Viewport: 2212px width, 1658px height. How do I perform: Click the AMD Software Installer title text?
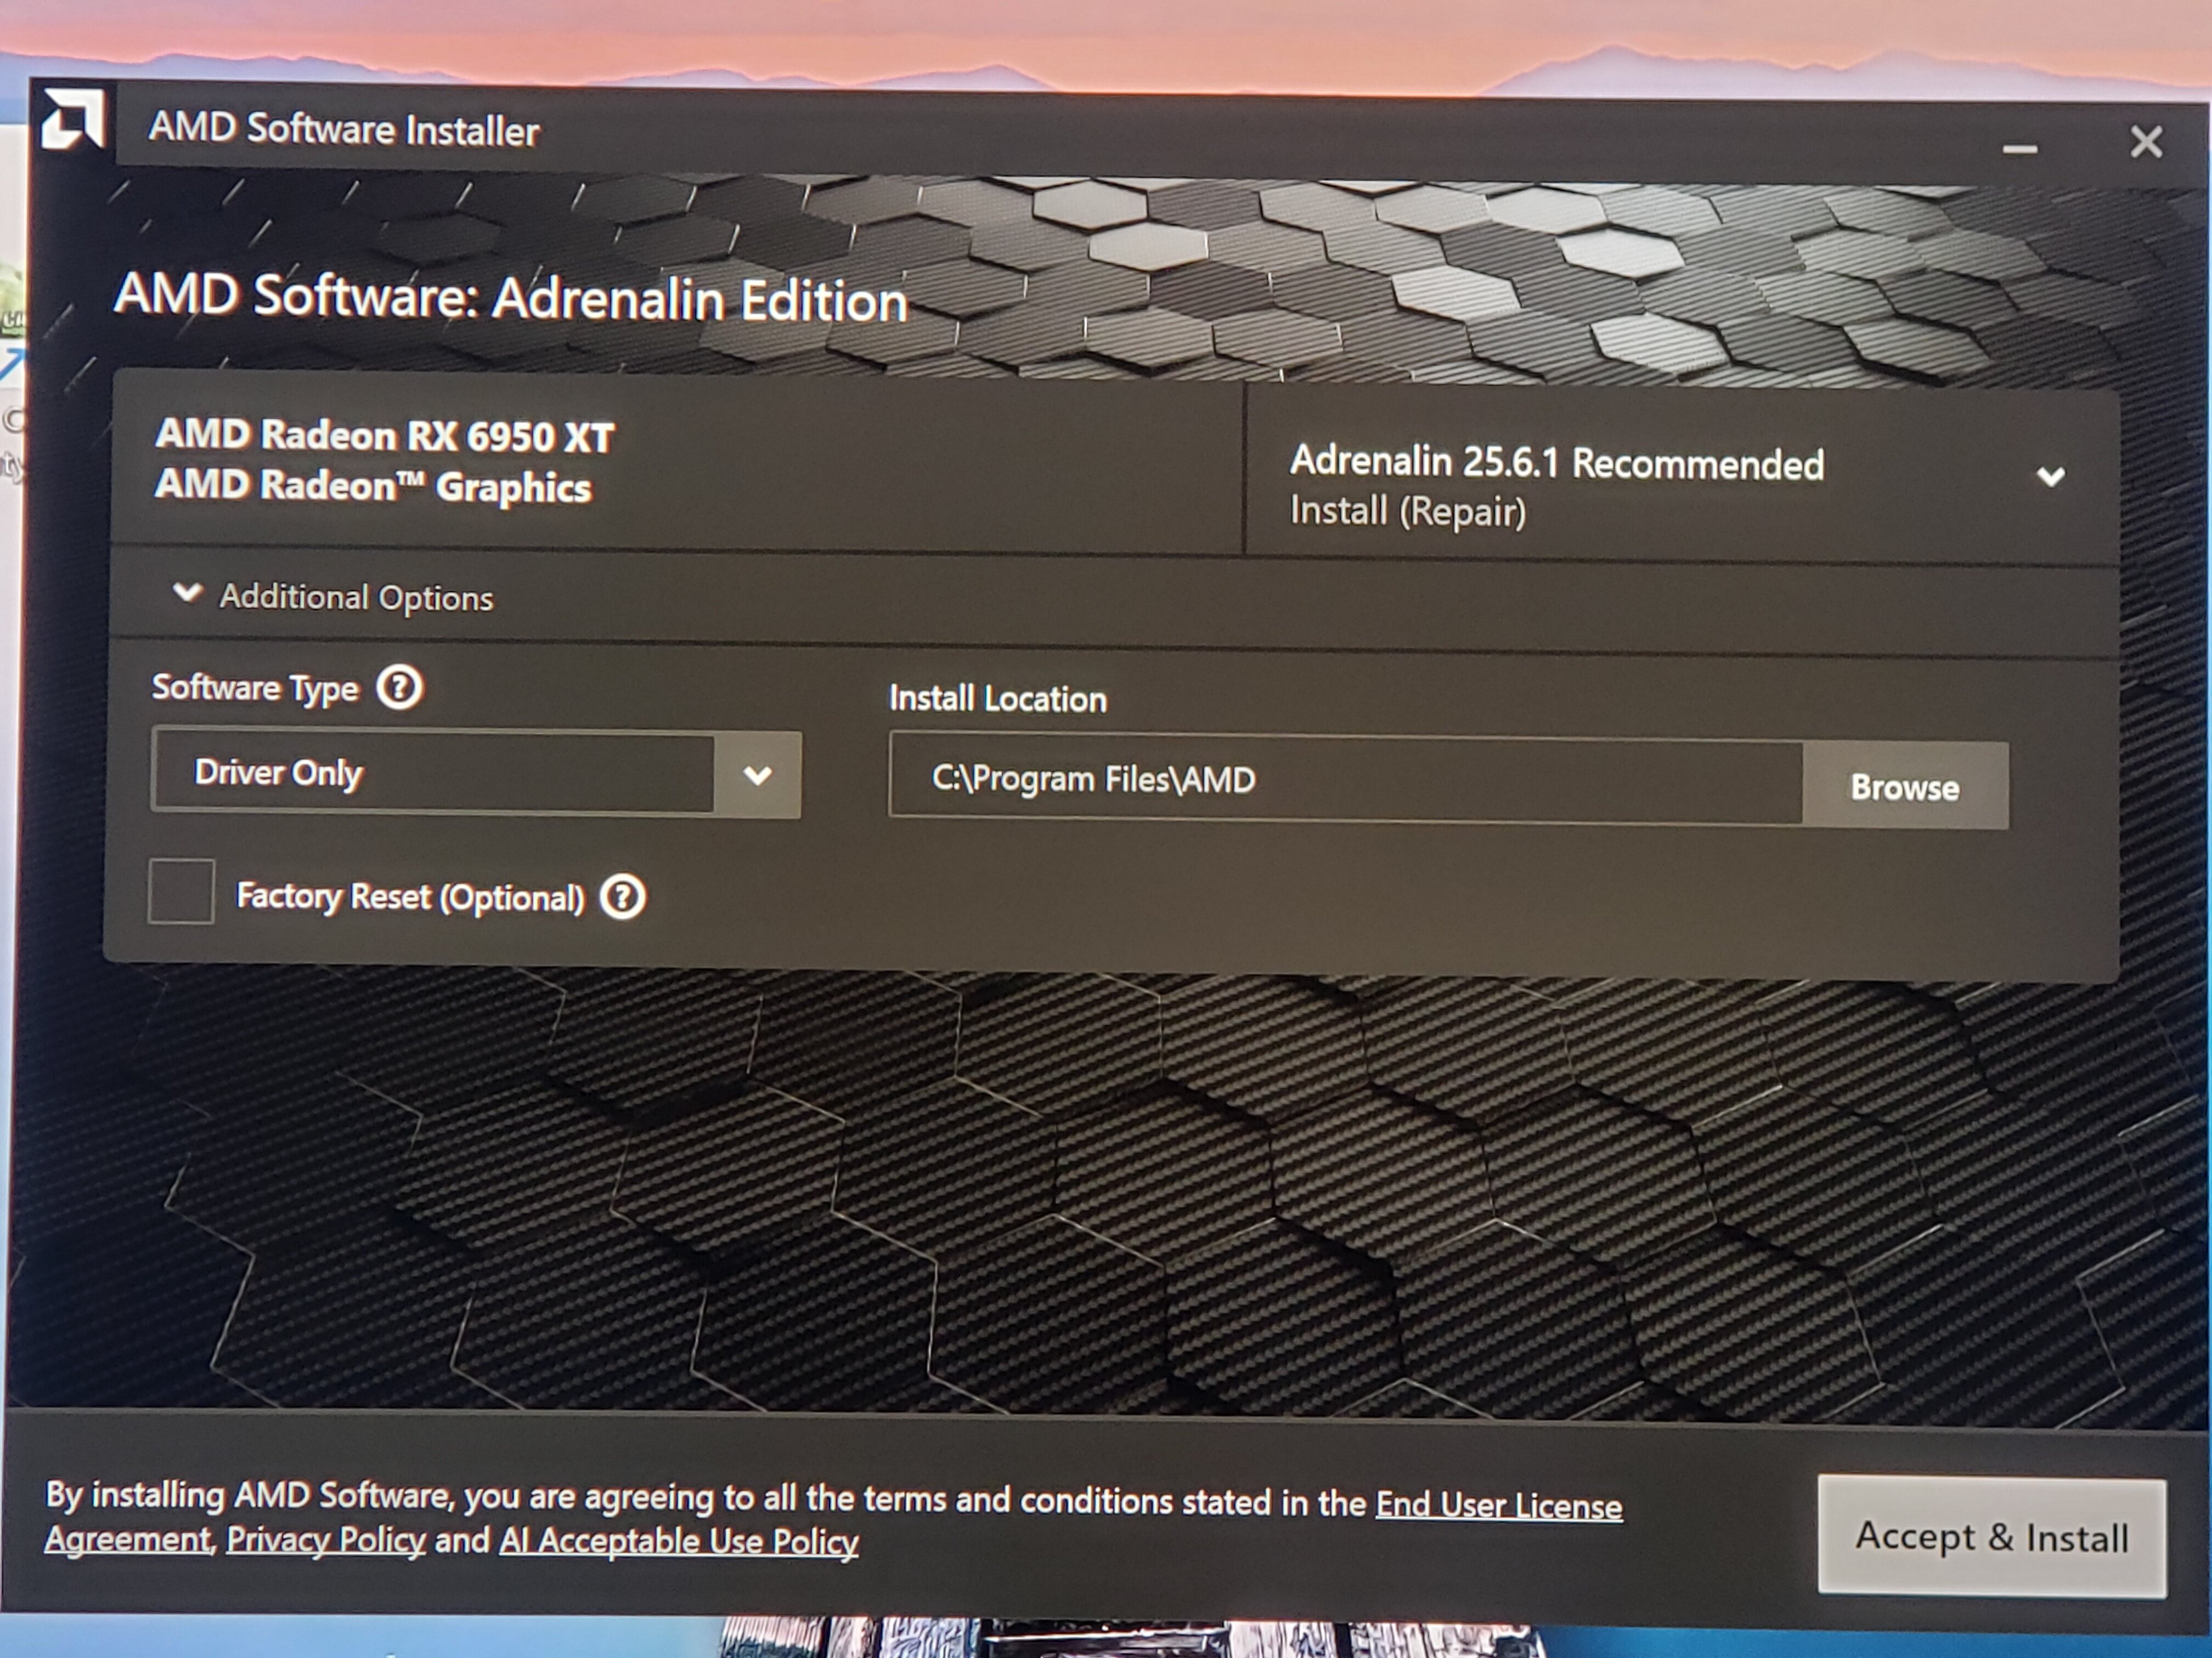click(x=344, y=130)
